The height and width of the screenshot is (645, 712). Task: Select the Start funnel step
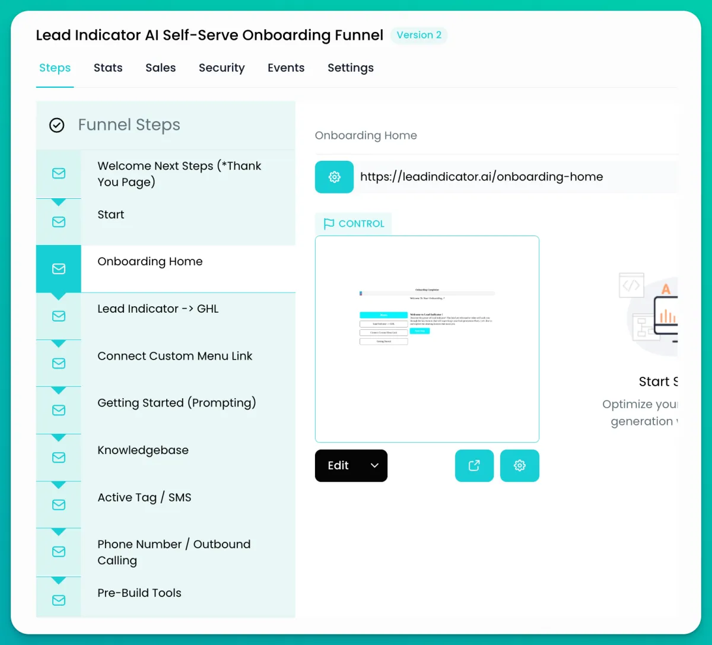(166, 222)
